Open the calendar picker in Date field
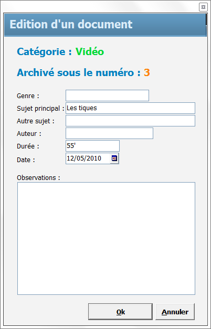211x329 pixels. (x=114, y=158)
